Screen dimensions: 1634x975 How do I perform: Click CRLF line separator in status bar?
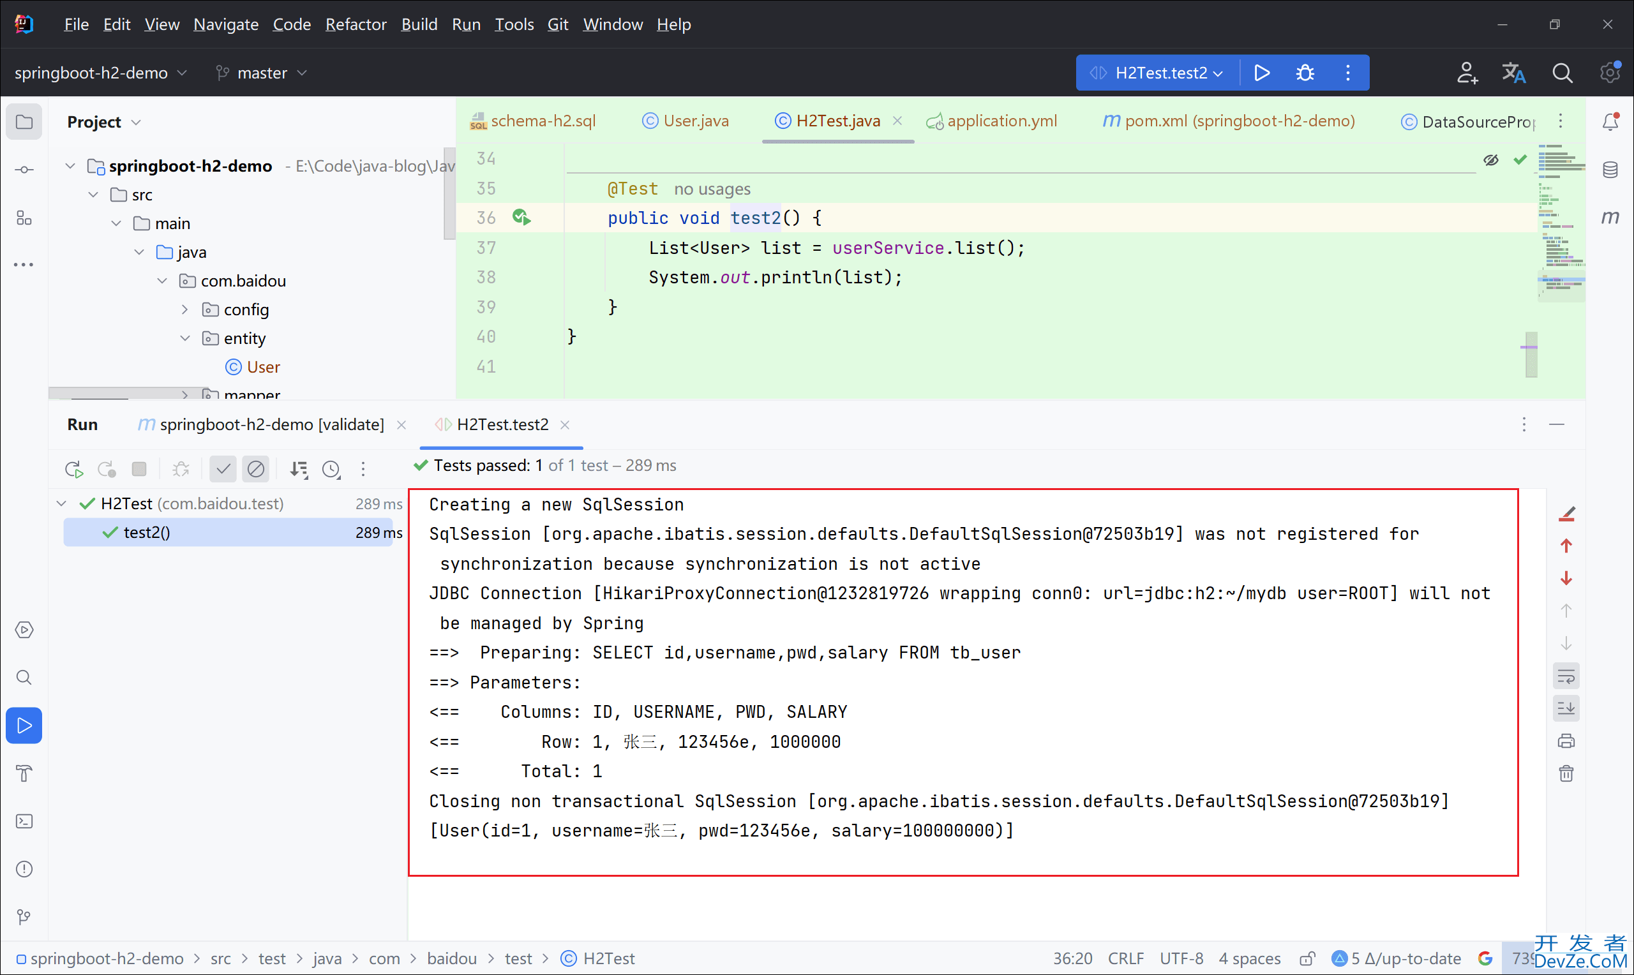[x=1125, y=958]
